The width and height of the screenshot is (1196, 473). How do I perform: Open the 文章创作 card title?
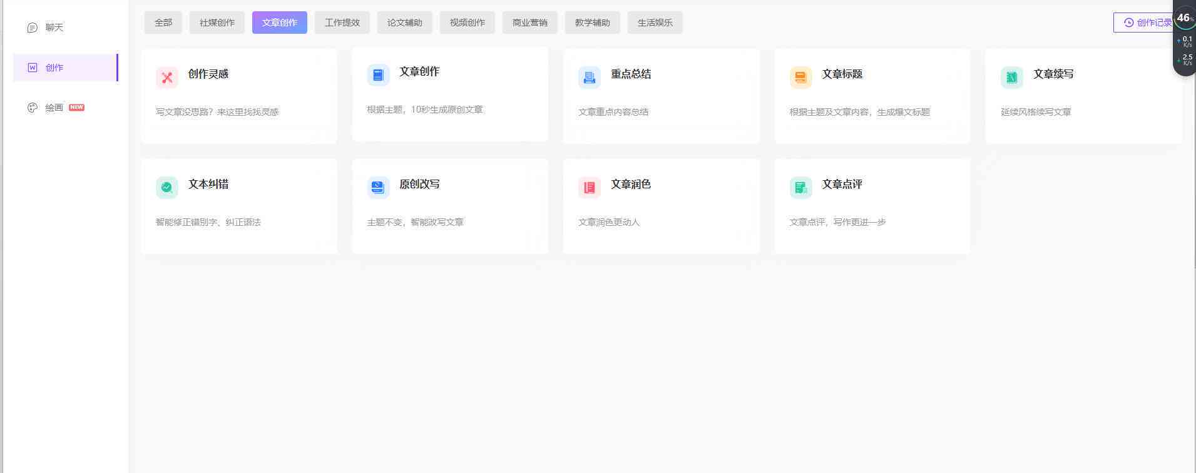[x=419, y=71]
